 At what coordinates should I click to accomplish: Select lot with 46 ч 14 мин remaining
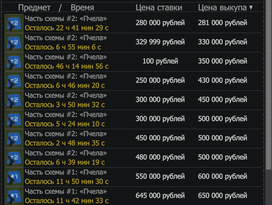click(x=133, y=62)
